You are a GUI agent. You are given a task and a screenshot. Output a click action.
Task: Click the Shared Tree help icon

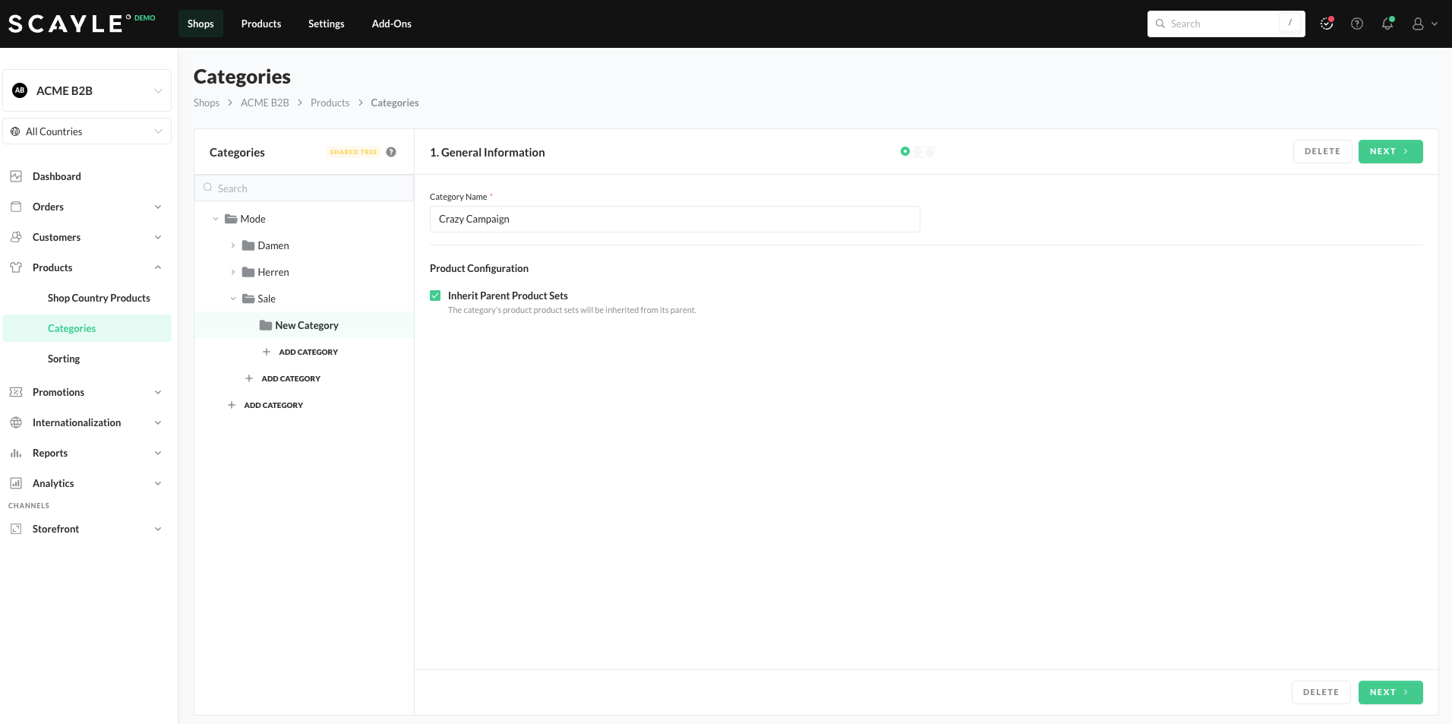click(x=391, y=152)
